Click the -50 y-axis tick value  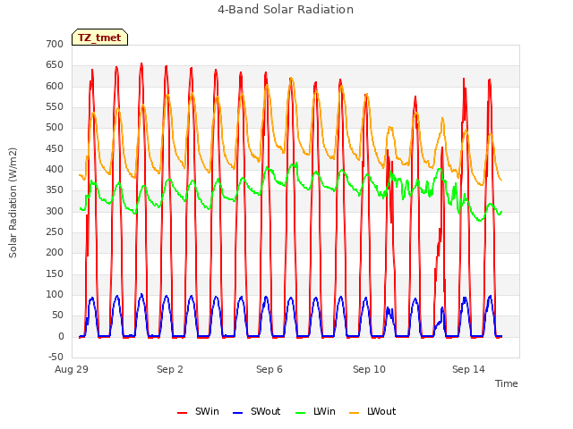click(x=56, y=357)
